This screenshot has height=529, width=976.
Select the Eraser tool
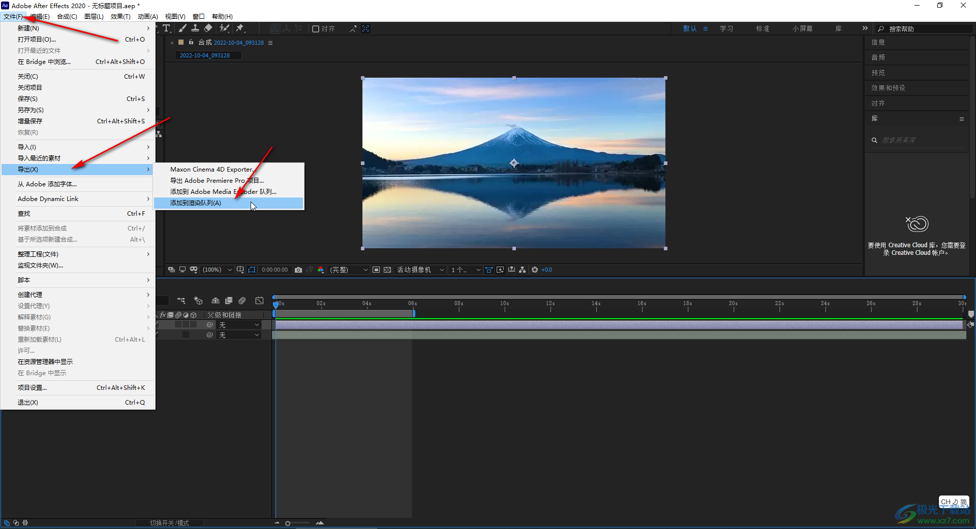[208, 28]
